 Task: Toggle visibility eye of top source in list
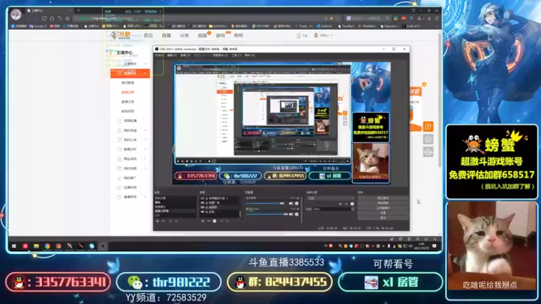[x=202, y=199]
